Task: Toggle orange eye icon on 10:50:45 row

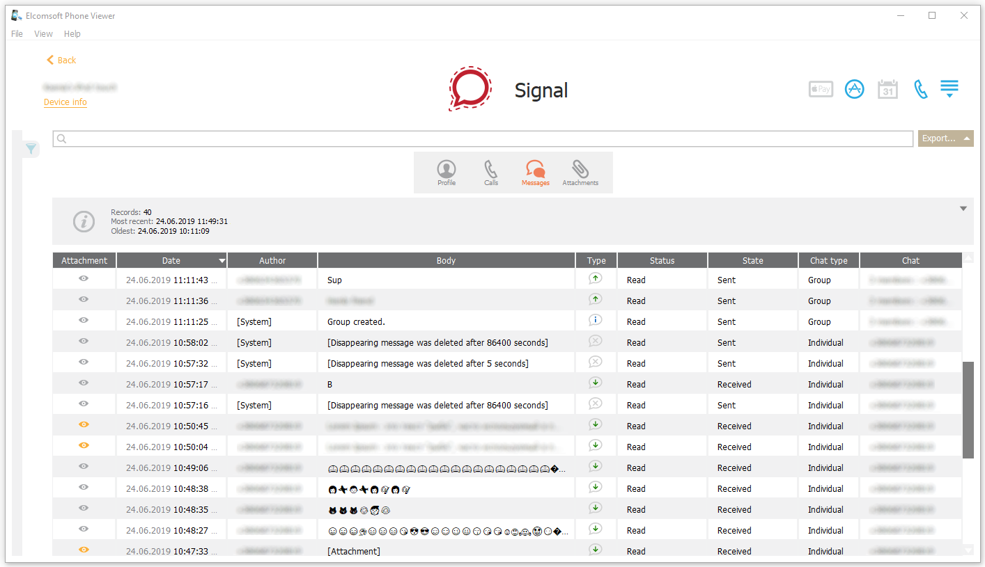Action: 84,425
